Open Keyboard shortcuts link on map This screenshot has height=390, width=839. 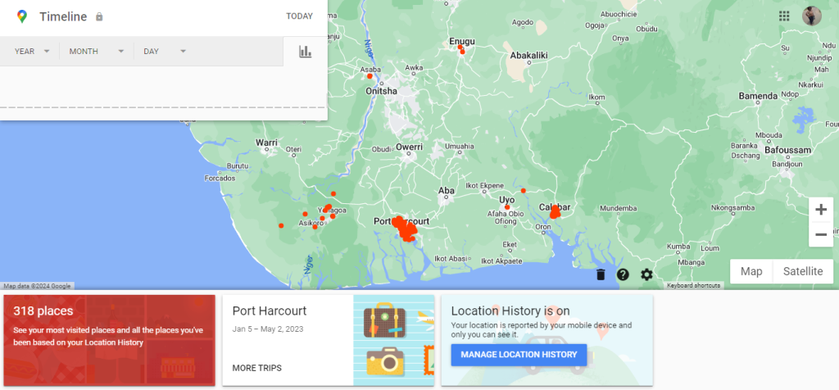click(693, 286)
